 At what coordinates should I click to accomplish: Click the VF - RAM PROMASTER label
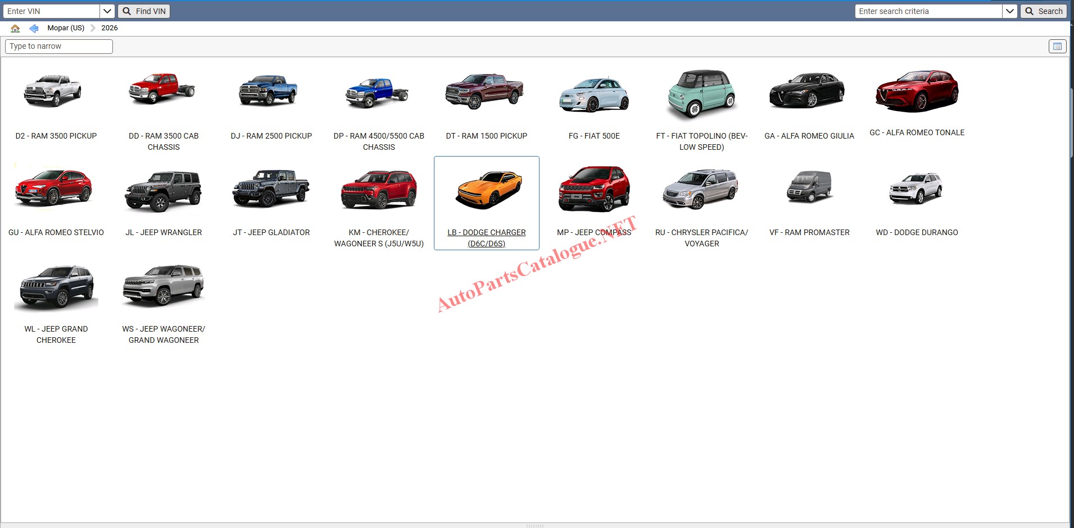point(809,232)
